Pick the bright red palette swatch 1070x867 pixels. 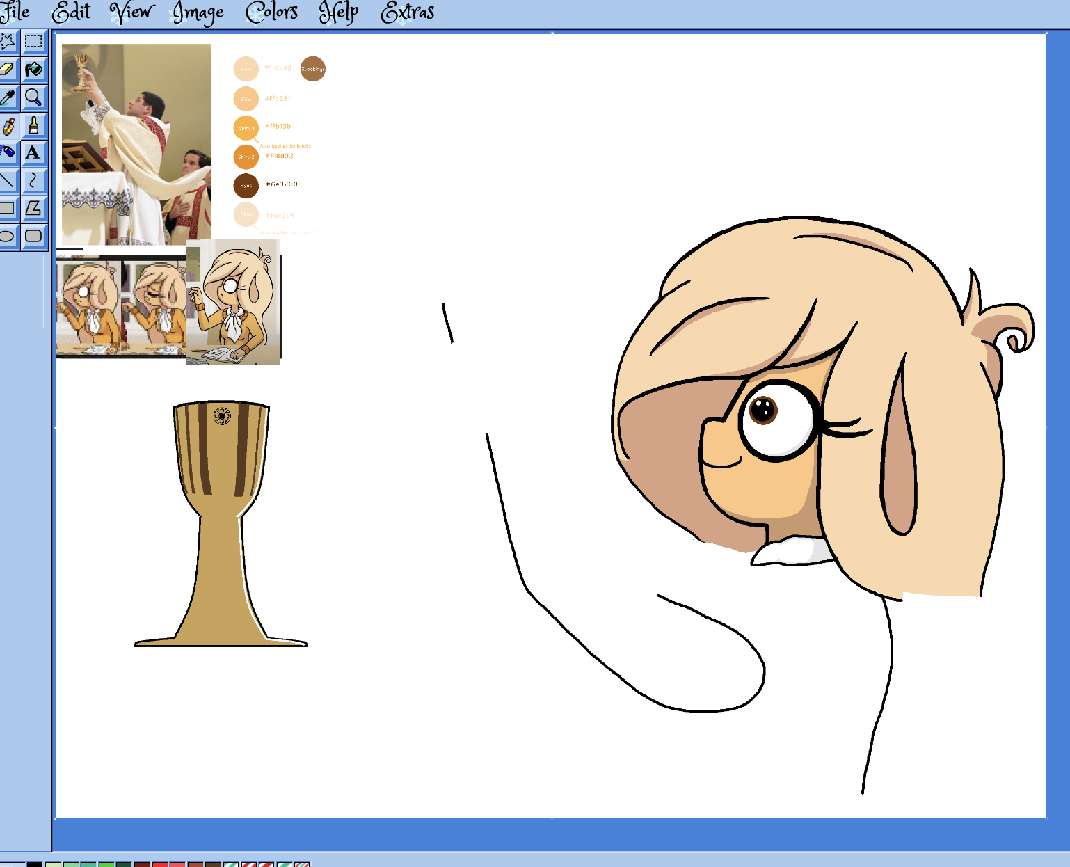tap(160, 864)
